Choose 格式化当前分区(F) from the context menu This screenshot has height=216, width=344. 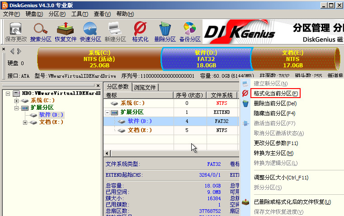click(x=276, y=94)
